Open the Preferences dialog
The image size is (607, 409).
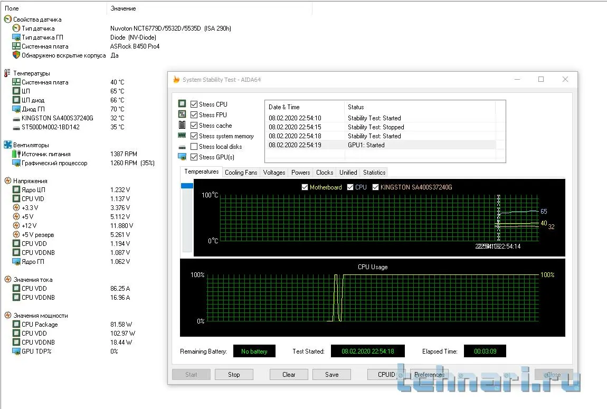(429, 374)
